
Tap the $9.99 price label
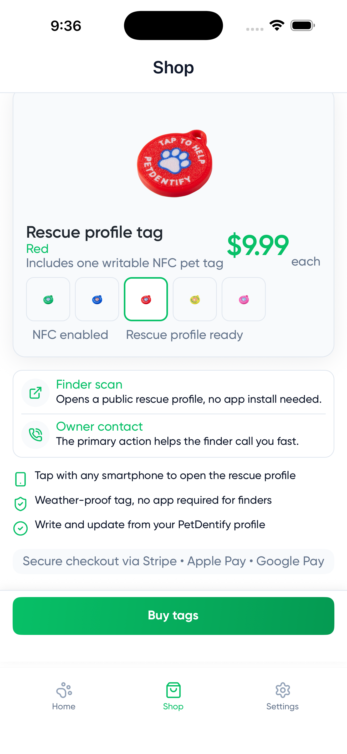258,245
